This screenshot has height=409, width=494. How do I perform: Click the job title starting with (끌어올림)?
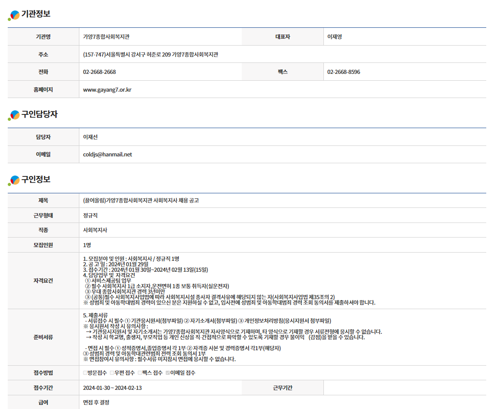(x=141, y=201)
